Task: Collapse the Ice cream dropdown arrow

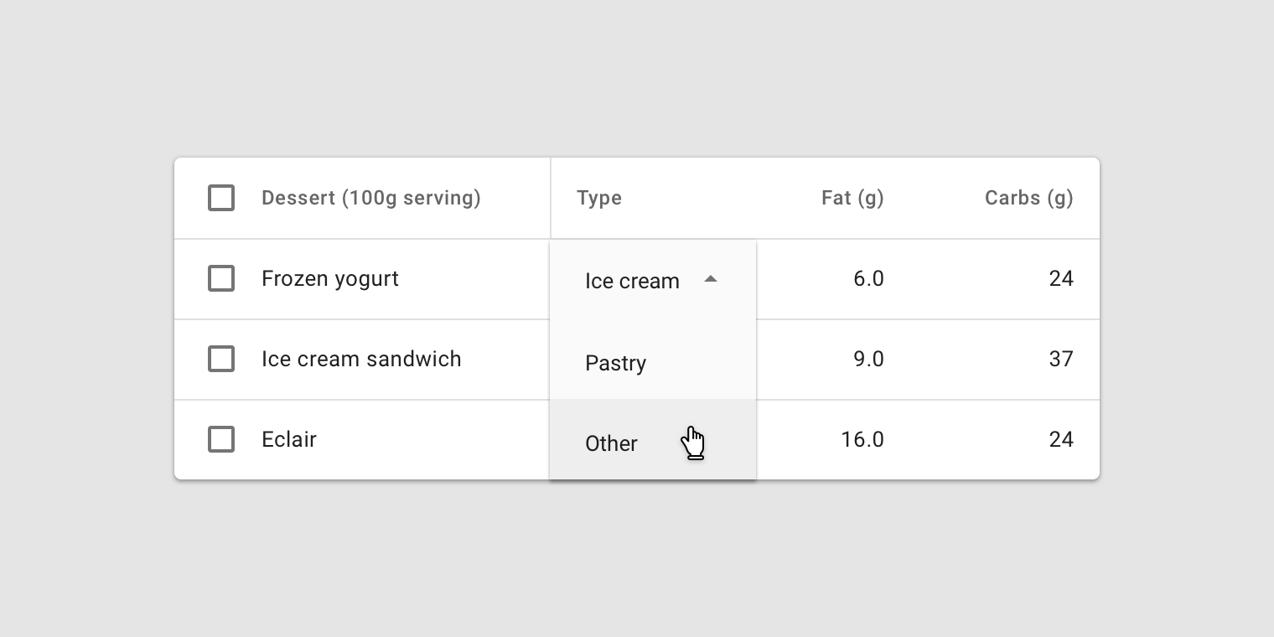Action: (x=711, y=279)
